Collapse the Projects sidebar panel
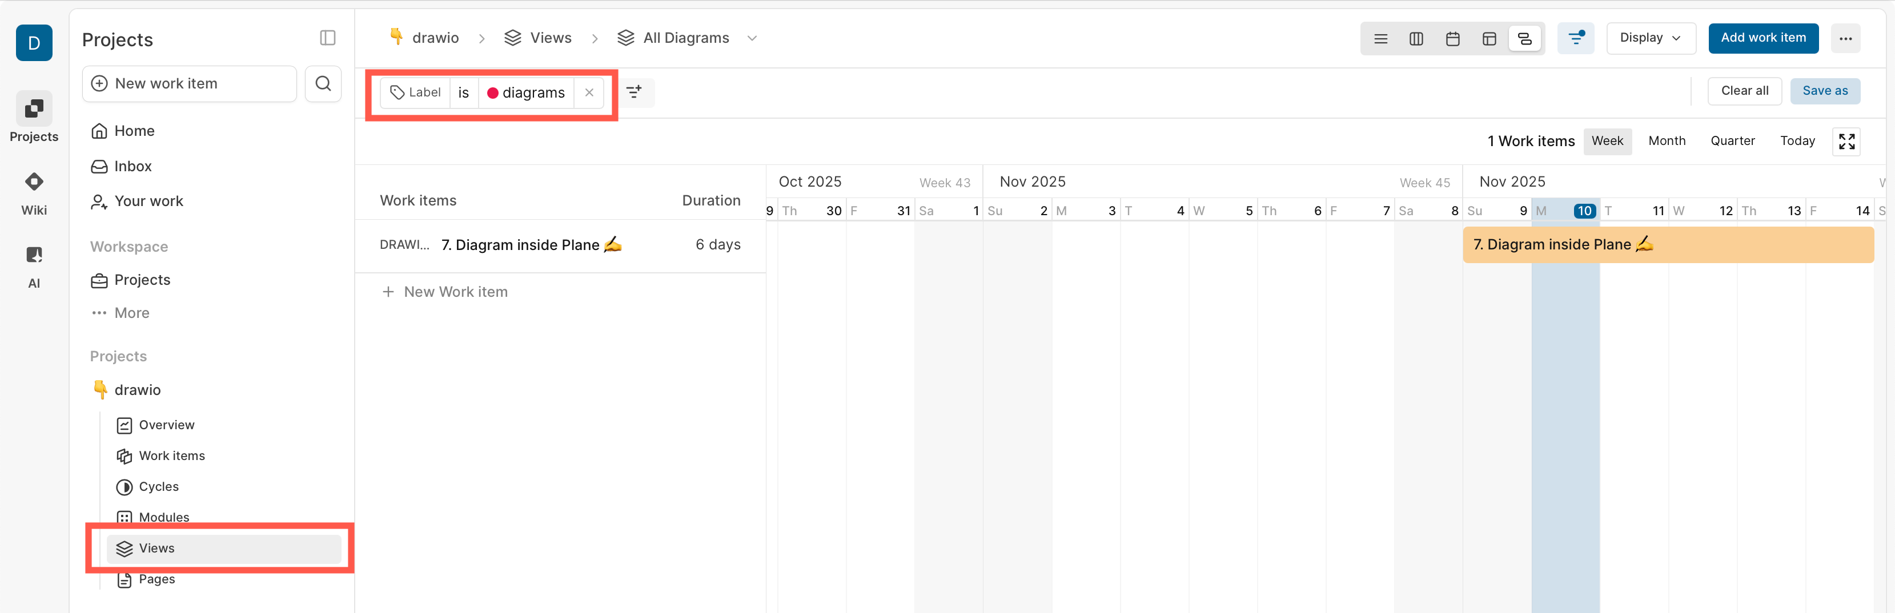The height and width of the screenshot is (613, 1895). 327,38
